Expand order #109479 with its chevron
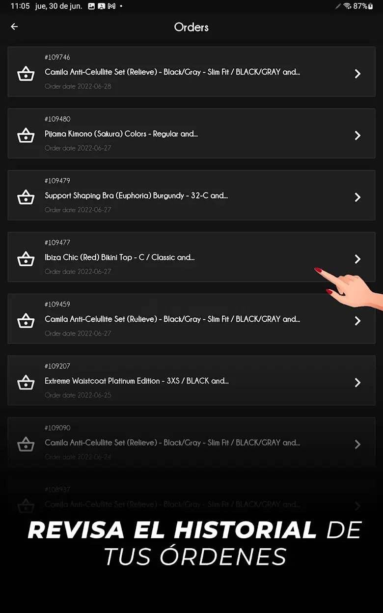The image size is (383, 613). [x=357, y=197]
